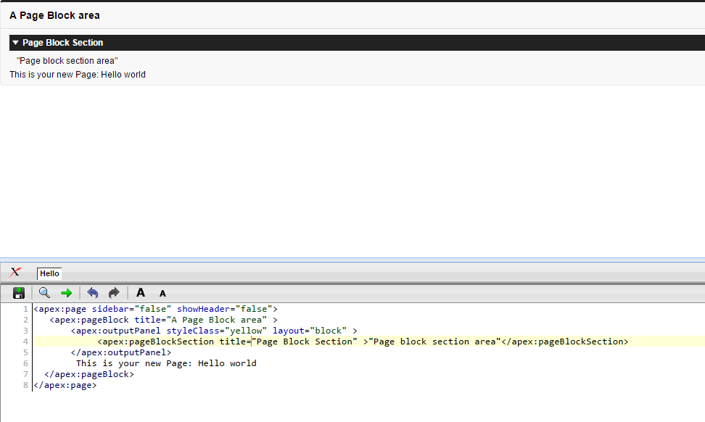705x422 pixels.
Task: Place cursor at closing </apex:page> tag
Action: [x=65, y=386]
